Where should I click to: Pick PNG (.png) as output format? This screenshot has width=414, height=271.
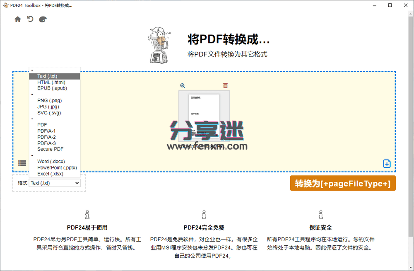point(49,100)
